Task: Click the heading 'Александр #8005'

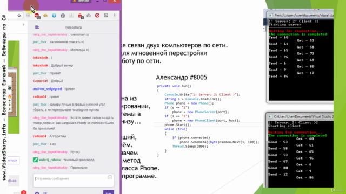Action: (182, 78)
